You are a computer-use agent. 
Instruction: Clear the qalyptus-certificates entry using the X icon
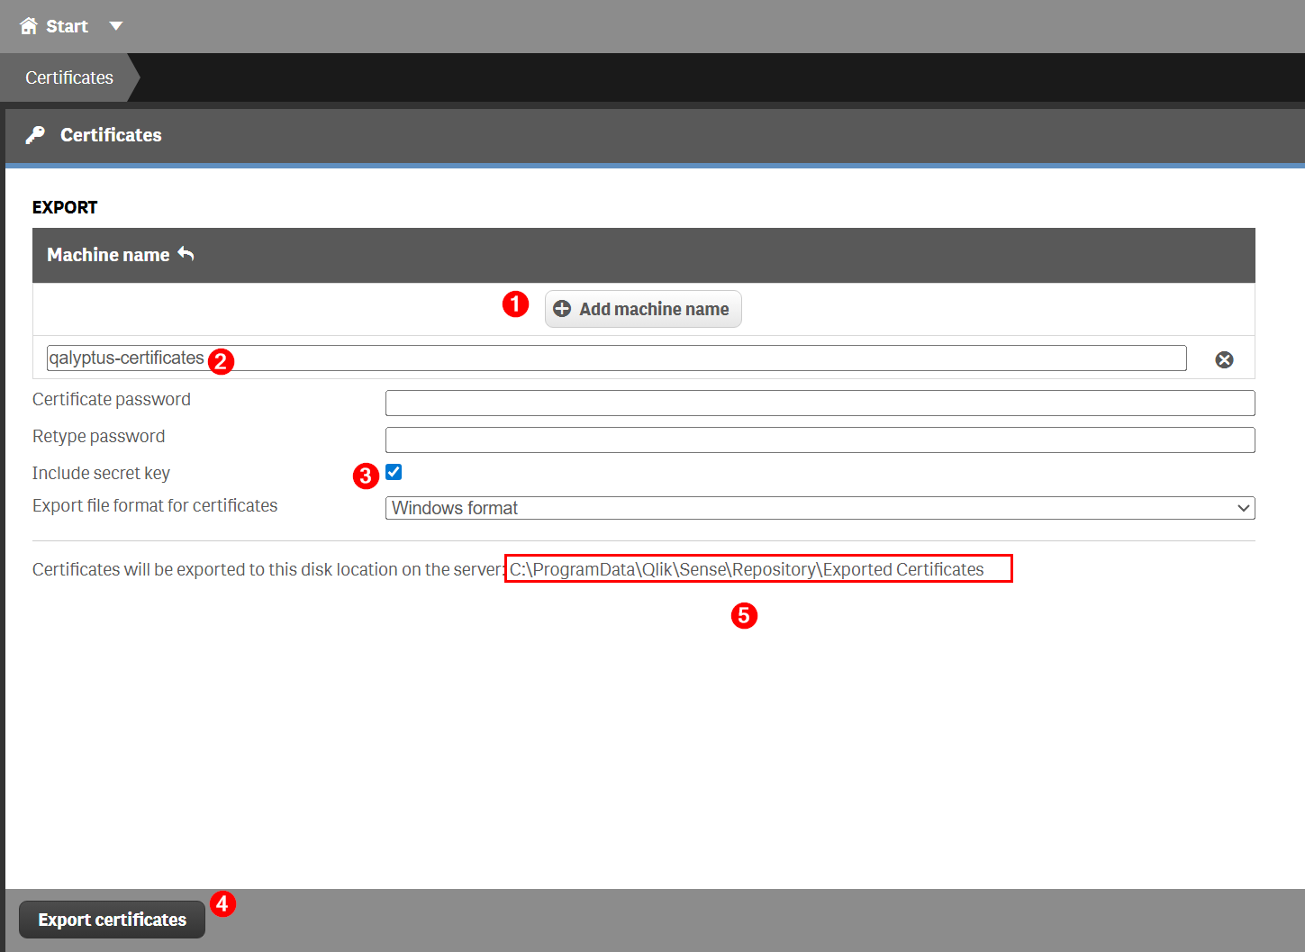[x=1224, y=358]
